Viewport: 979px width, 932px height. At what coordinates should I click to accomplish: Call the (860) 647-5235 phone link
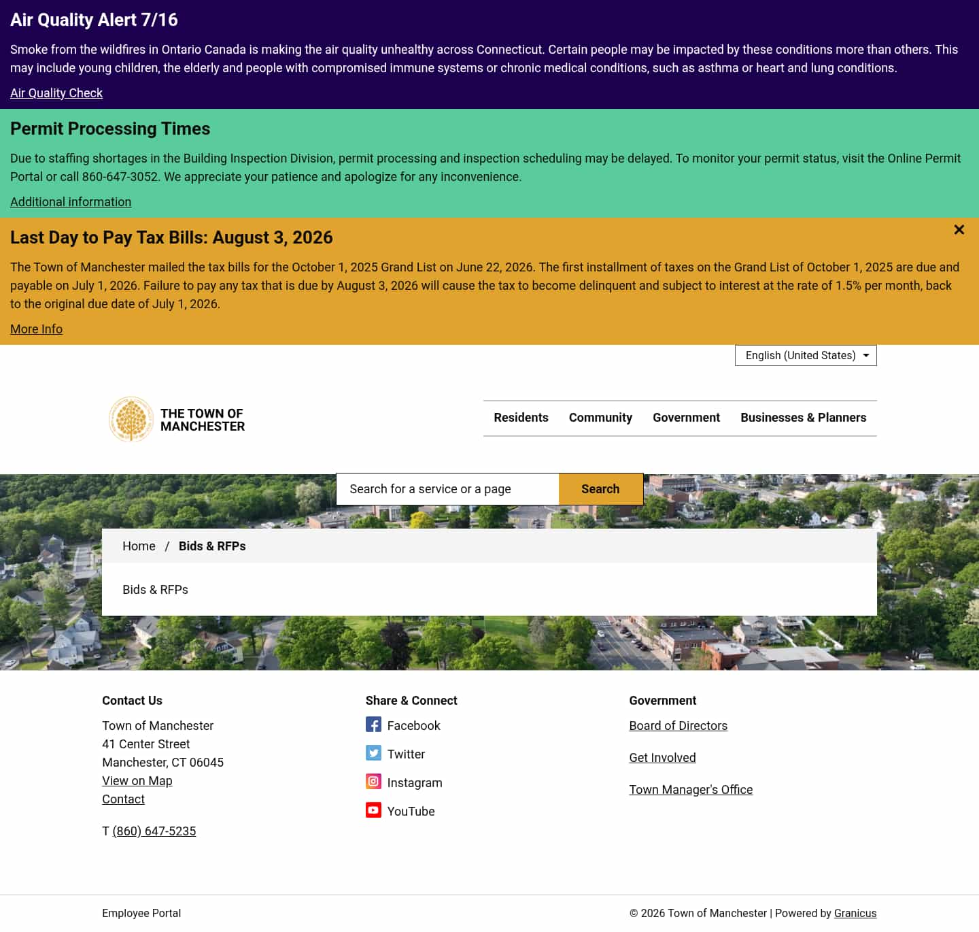pyautogui.click(x=154, y=831)
